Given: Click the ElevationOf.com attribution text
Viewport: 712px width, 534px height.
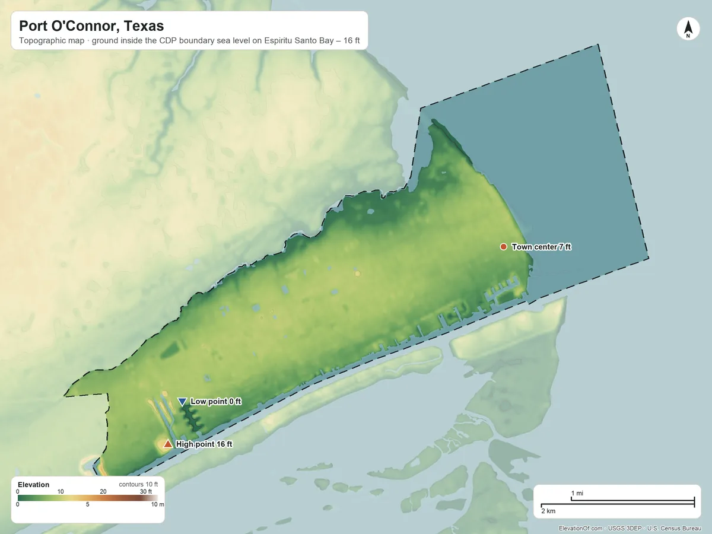Looking at the screenshot, I should coord(580,528).
